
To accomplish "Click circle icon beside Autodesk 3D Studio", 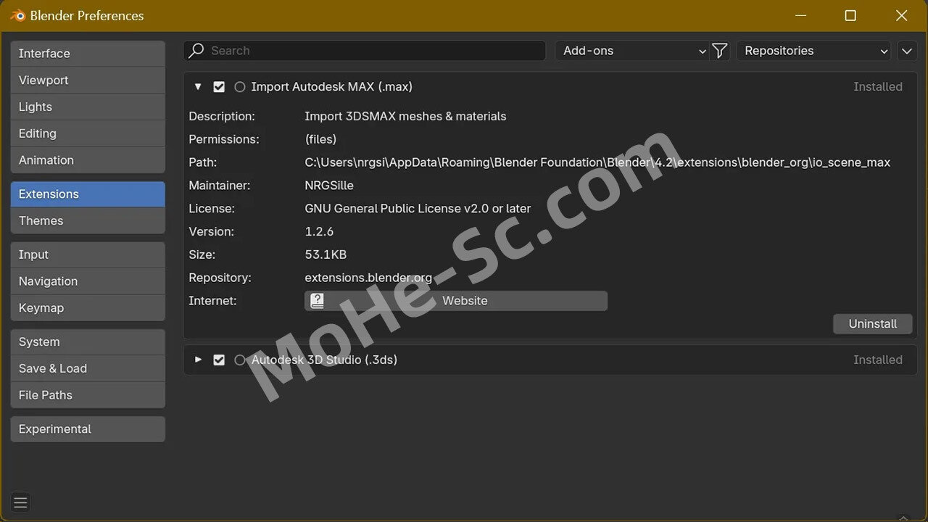I will point(240,360).
